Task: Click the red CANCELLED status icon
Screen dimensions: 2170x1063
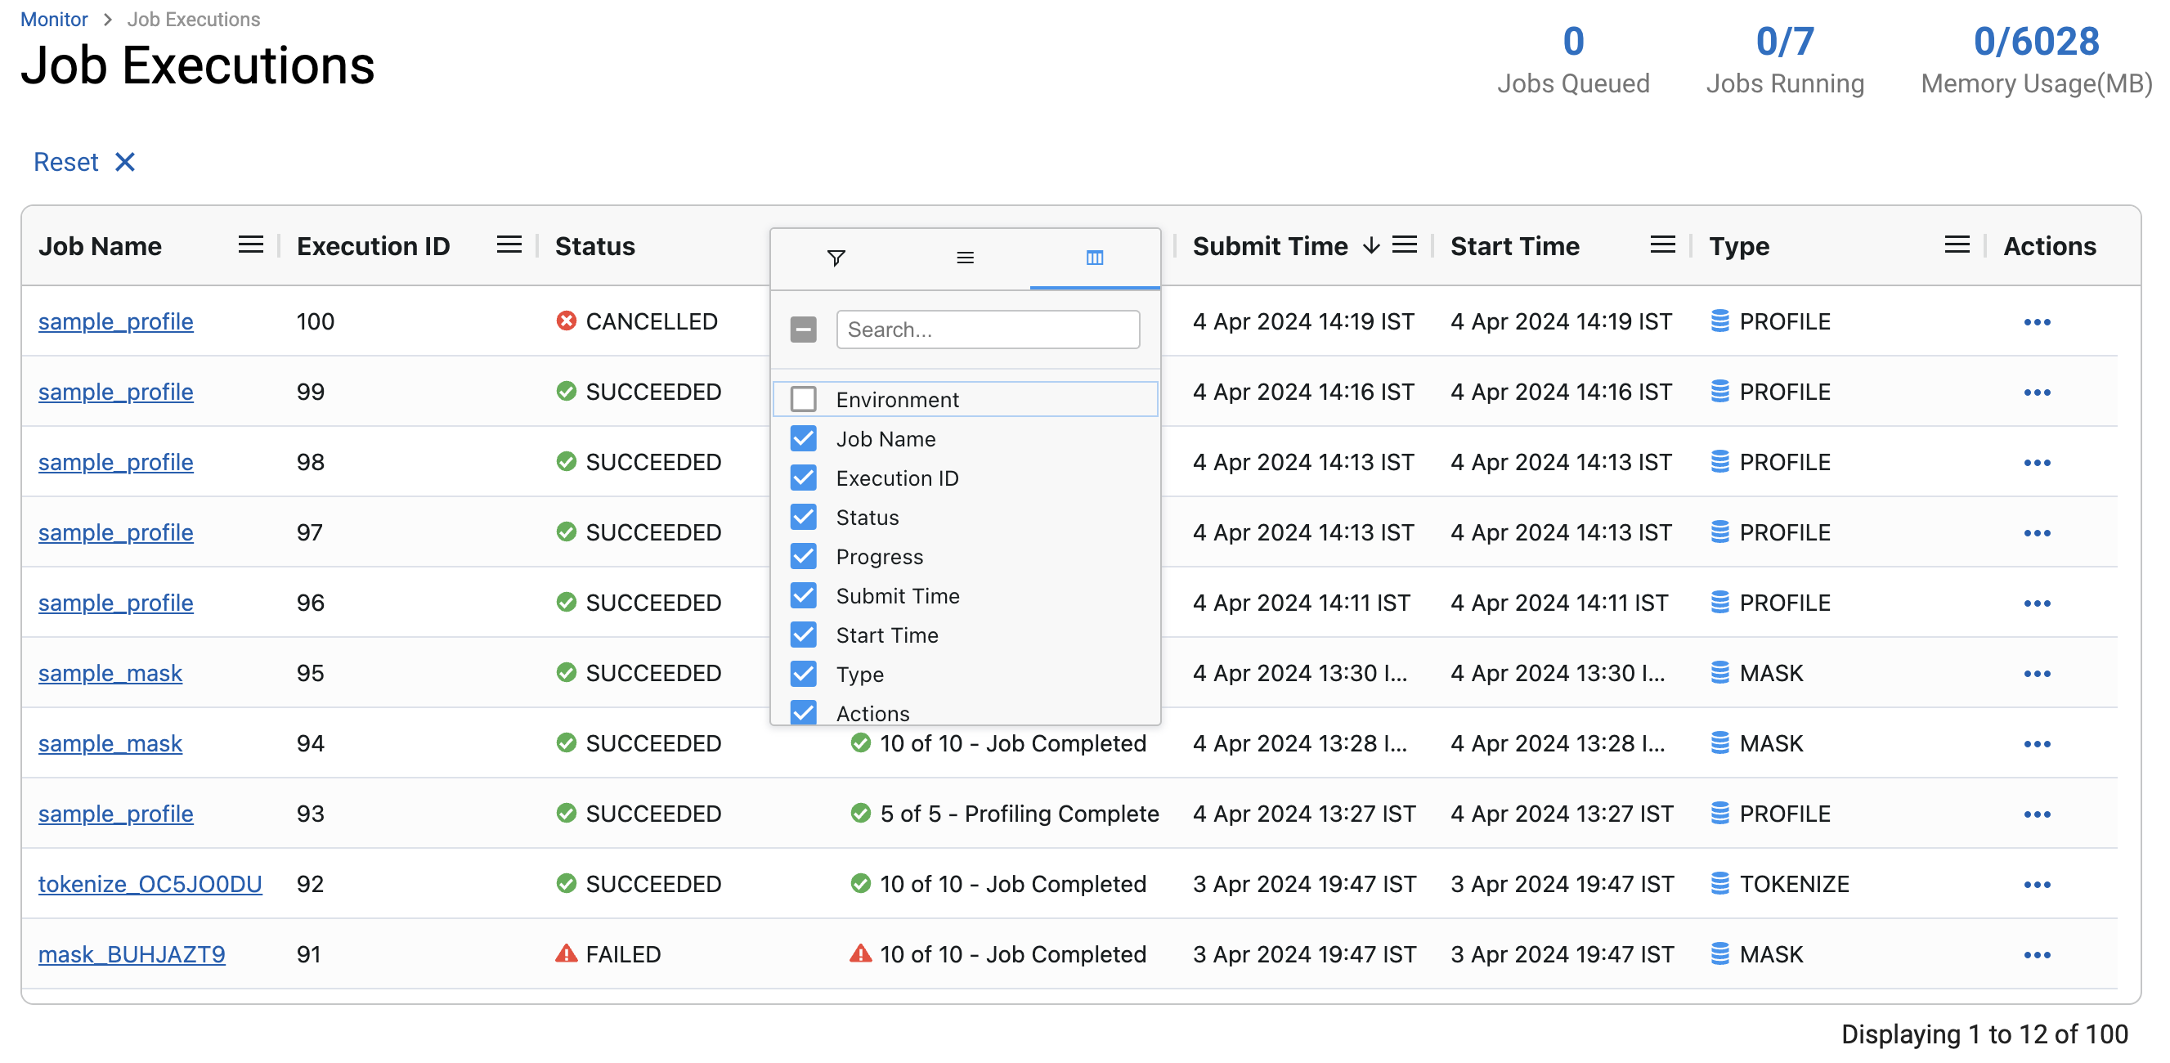Action: (x=566, y=321)
